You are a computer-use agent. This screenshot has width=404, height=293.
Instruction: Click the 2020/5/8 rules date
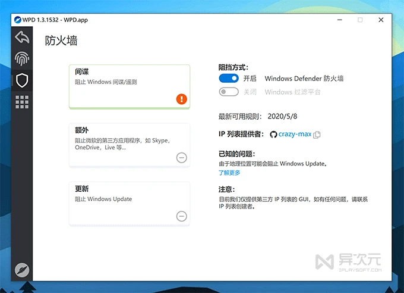[x=282, y=117]
